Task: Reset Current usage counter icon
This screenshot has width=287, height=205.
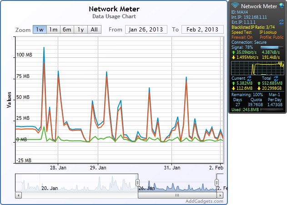Action: [249, 78]
